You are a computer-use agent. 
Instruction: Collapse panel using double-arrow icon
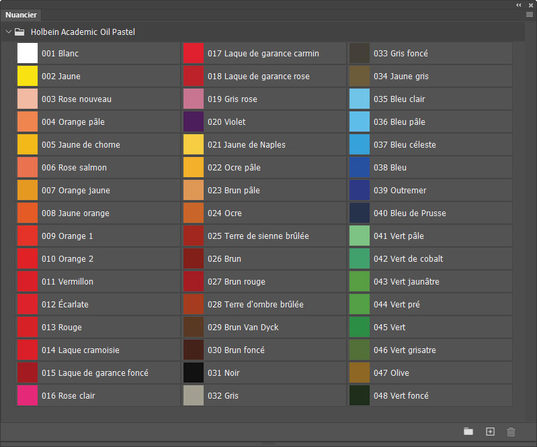click(519, 5)
